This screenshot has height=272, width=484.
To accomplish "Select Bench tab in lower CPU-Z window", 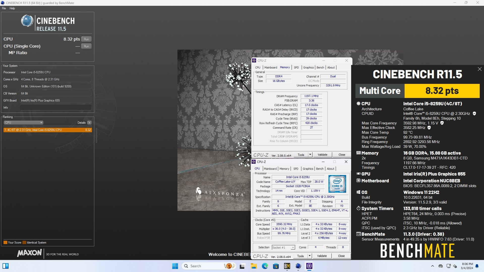I will 320,169.
